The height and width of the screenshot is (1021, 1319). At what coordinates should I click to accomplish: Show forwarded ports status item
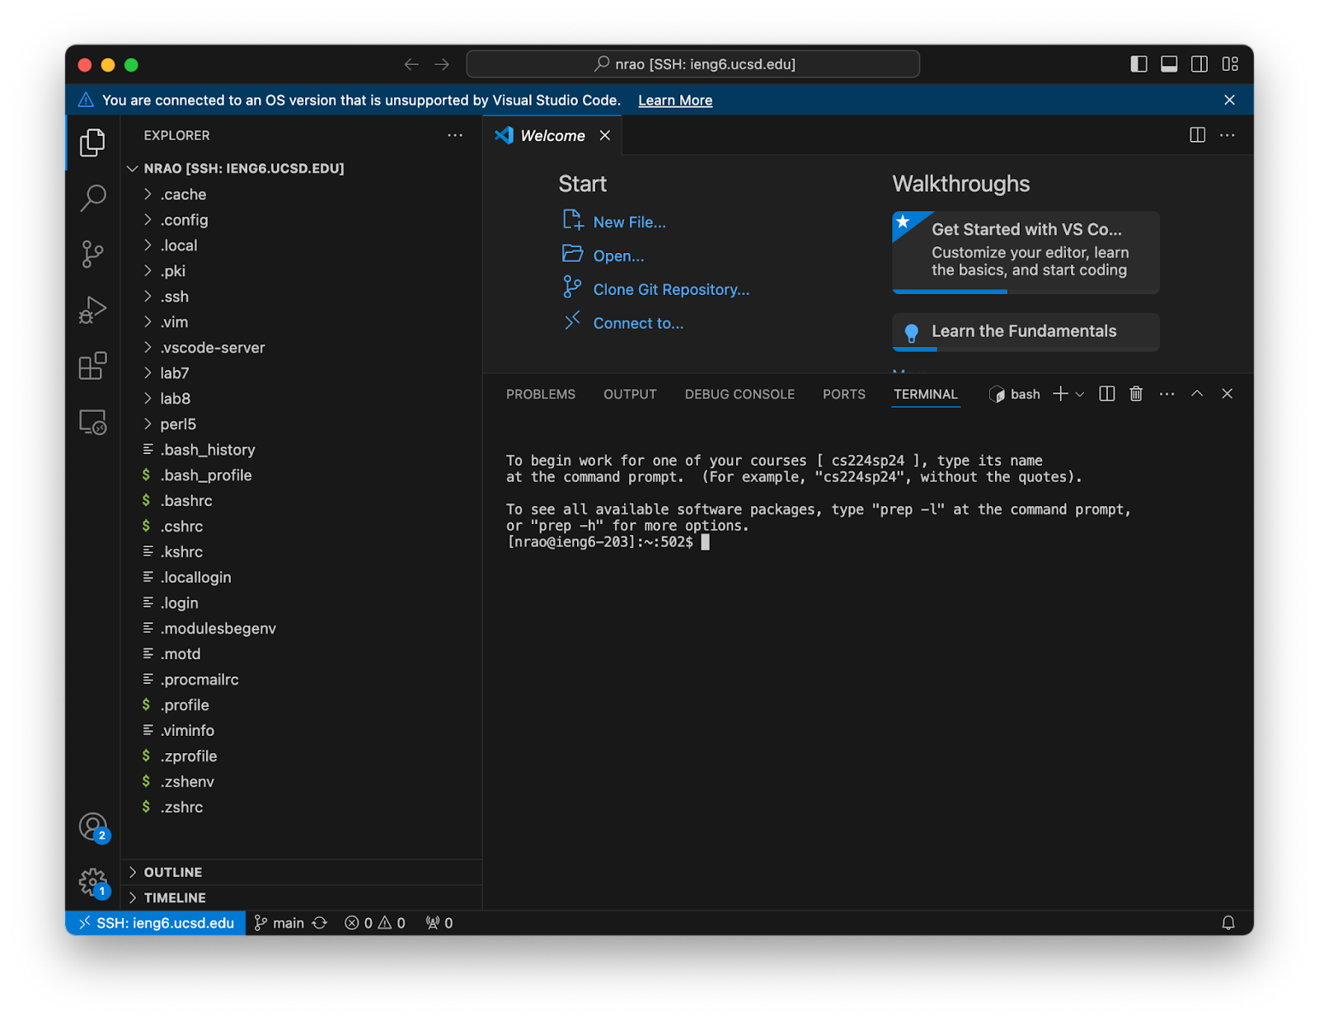pos(439,923)
